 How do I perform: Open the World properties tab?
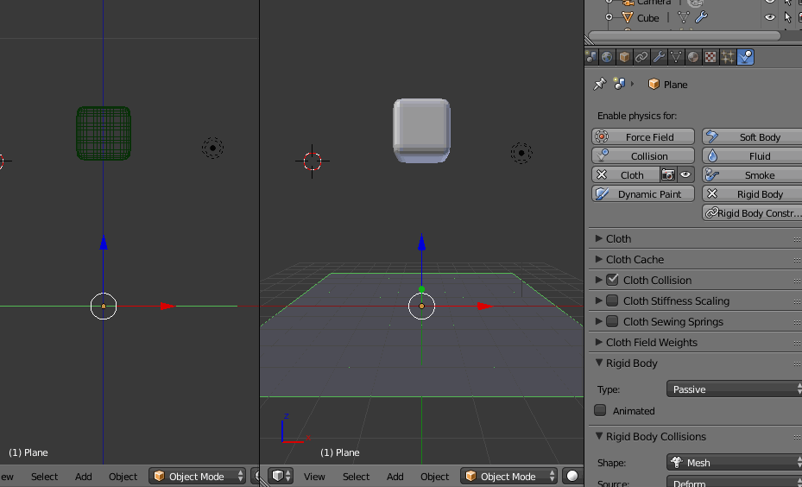[607, 57]
